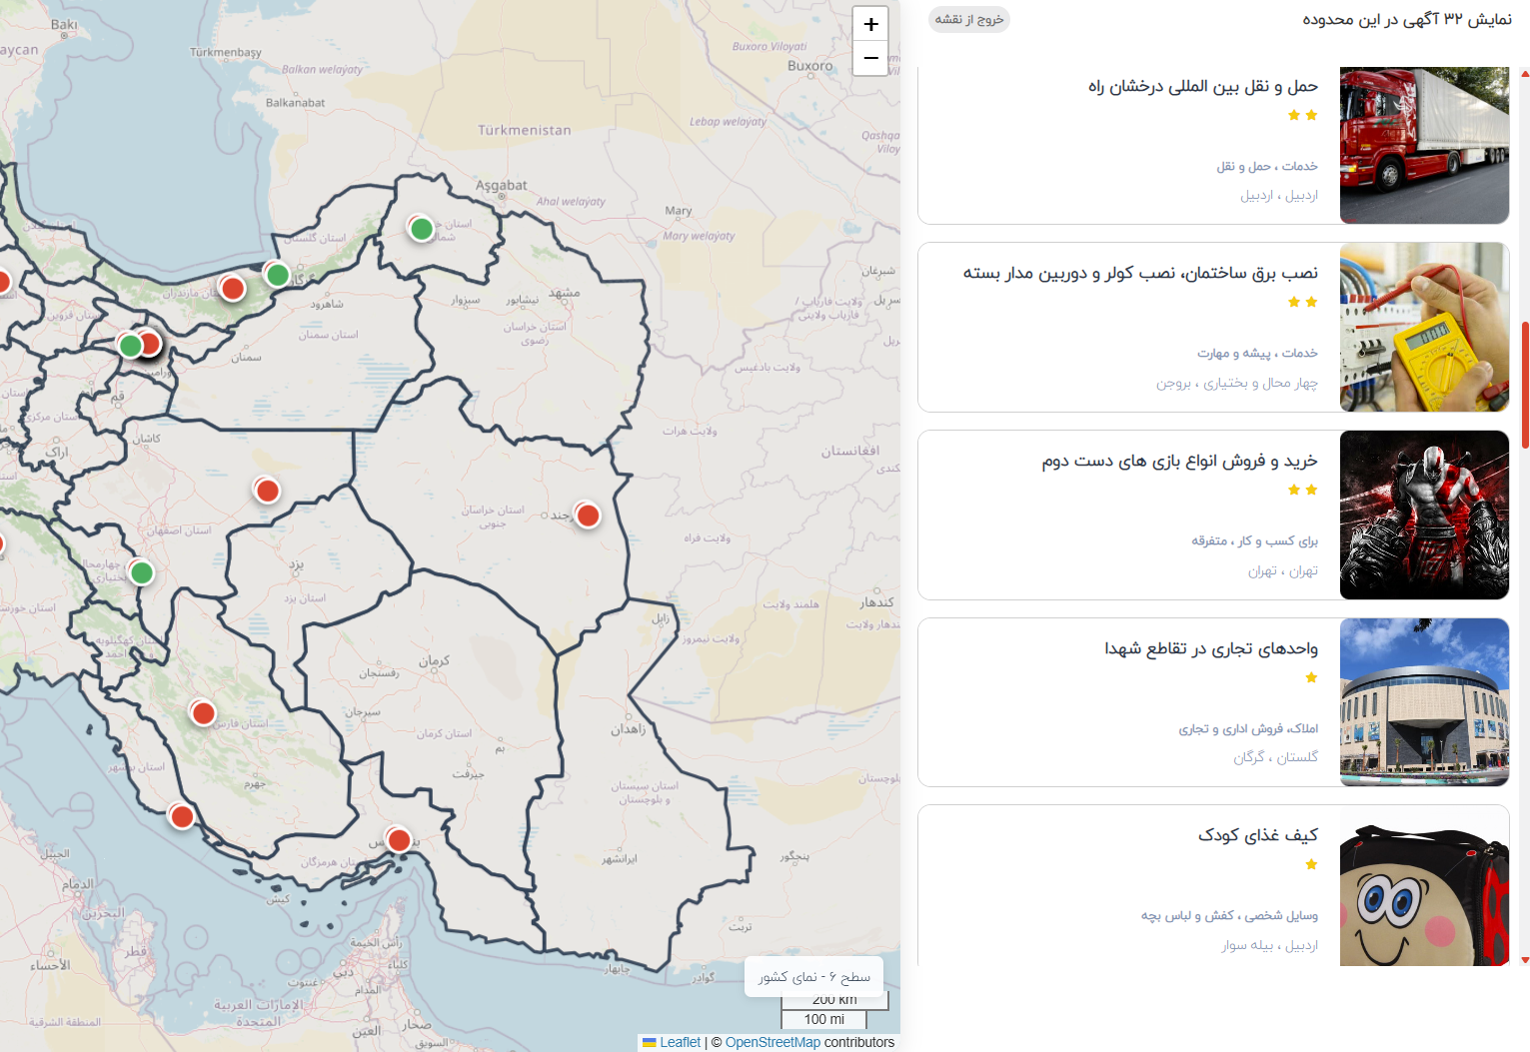Zoom in the map with plus button
Screen dimensions: 1530x1052
click(870, 24)
